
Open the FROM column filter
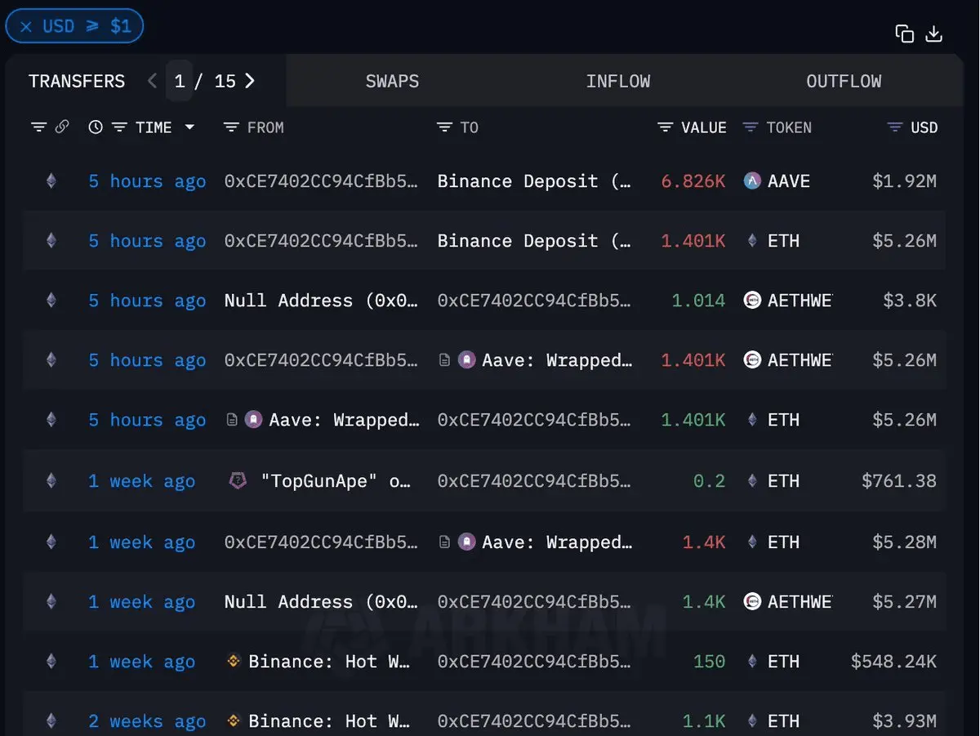(x=231, y=127)
